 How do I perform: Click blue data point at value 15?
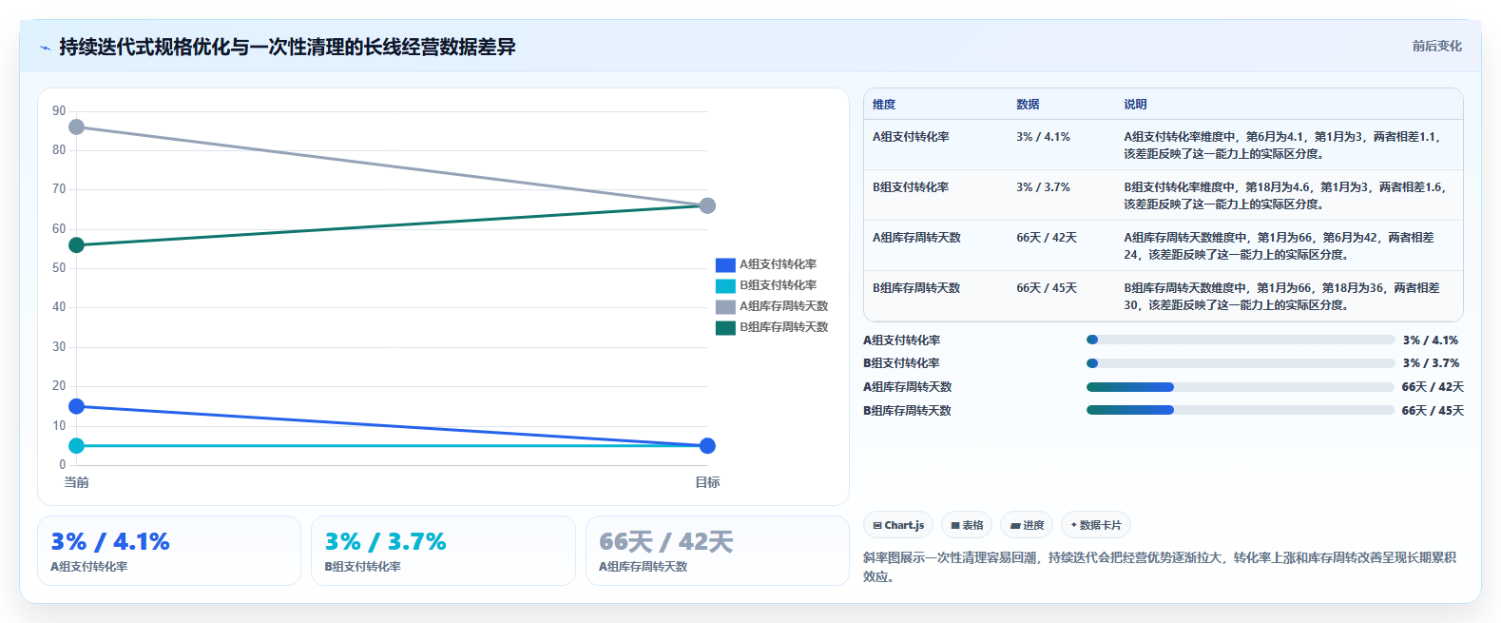pyautogui.click(x=76, y=406)
